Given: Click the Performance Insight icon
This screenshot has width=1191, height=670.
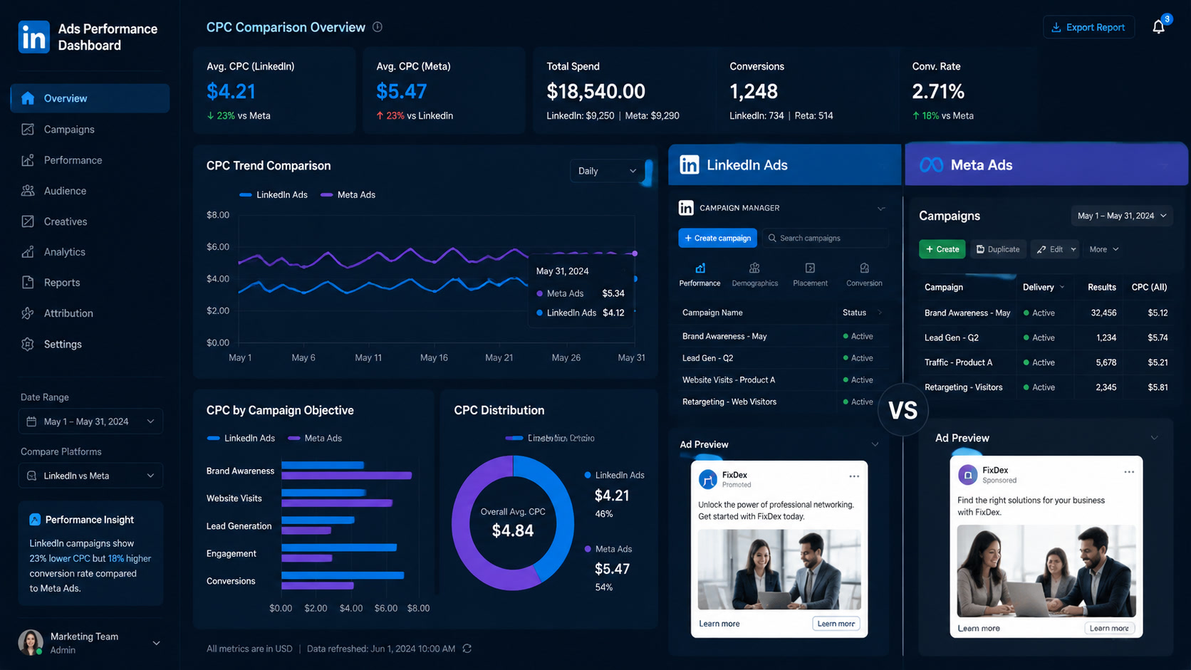Looking at the screenshot, I should 35,520.
